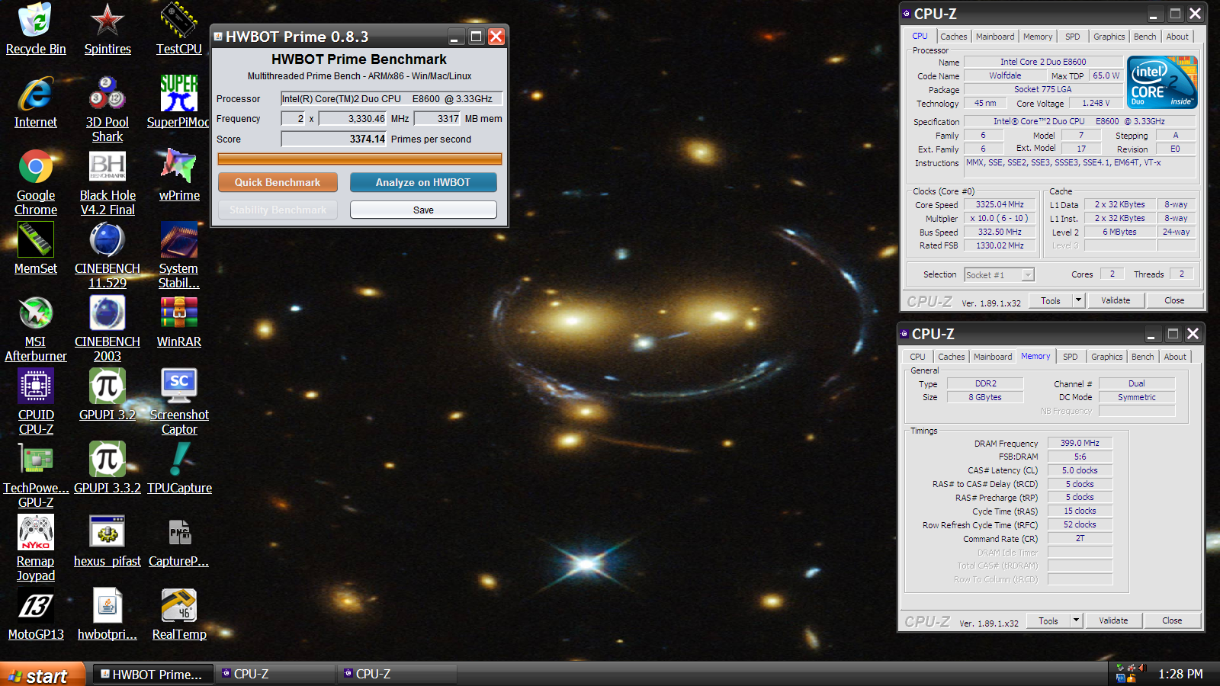Launch the MotoGP13 desktop shortcut
This screenshot has width=1220, height=686.
(x=36, y=614)
